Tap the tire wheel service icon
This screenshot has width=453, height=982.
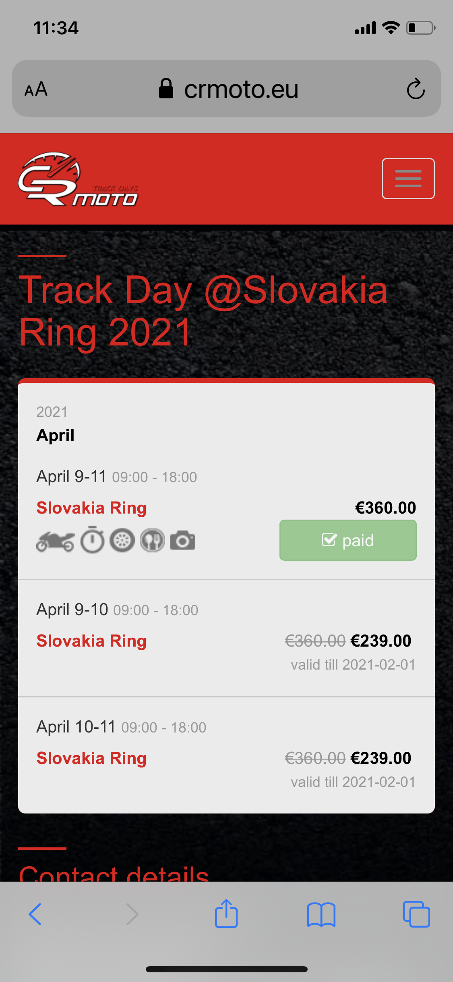[122, 540]
